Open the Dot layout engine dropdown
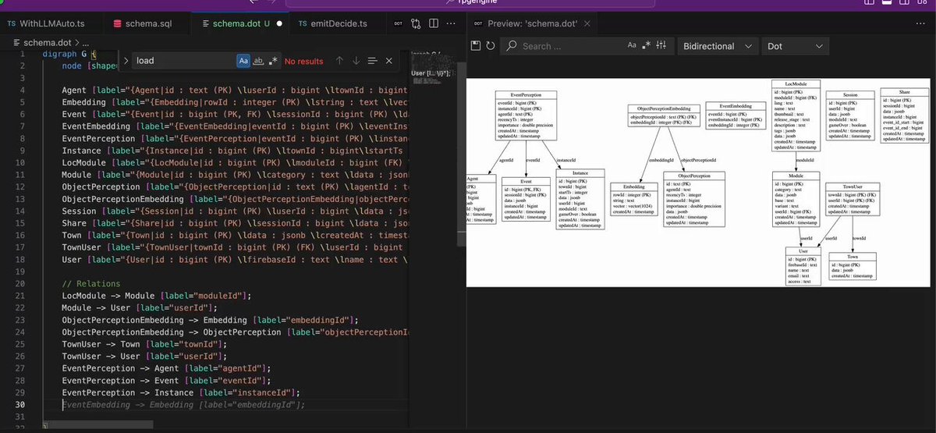The height and width of the screenshot is (433, 936). (x=795, y=46)
